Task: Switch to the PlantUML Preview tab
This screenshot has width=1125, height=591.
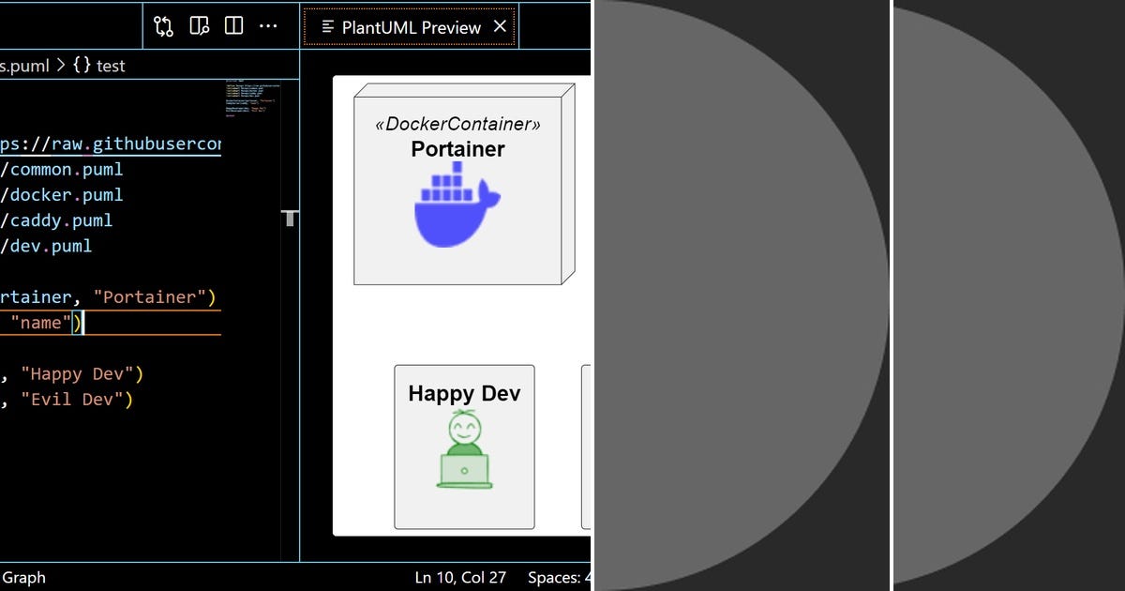Action: (411, 27)
